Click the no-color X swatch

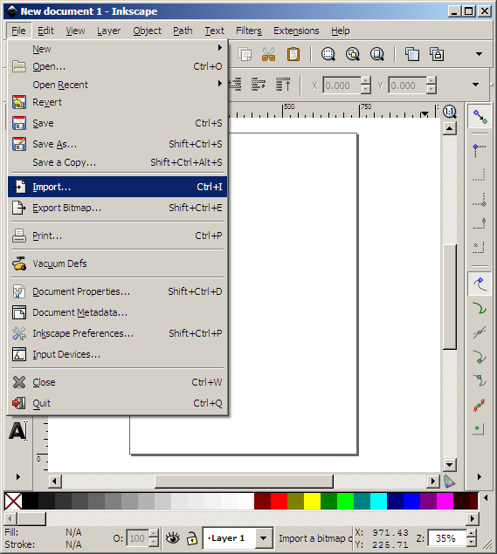pyautogui.click(x=13, y=501)
